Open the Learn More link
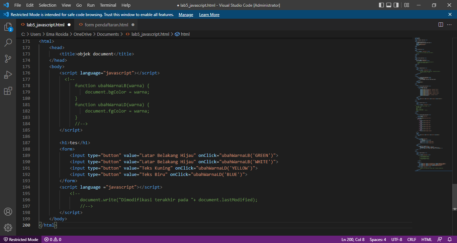Screen dimensions: 457x243 pyautogui.click(x=209, y=14)
